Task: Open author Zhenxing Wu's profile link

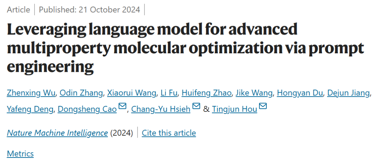Action: [31, 93]
